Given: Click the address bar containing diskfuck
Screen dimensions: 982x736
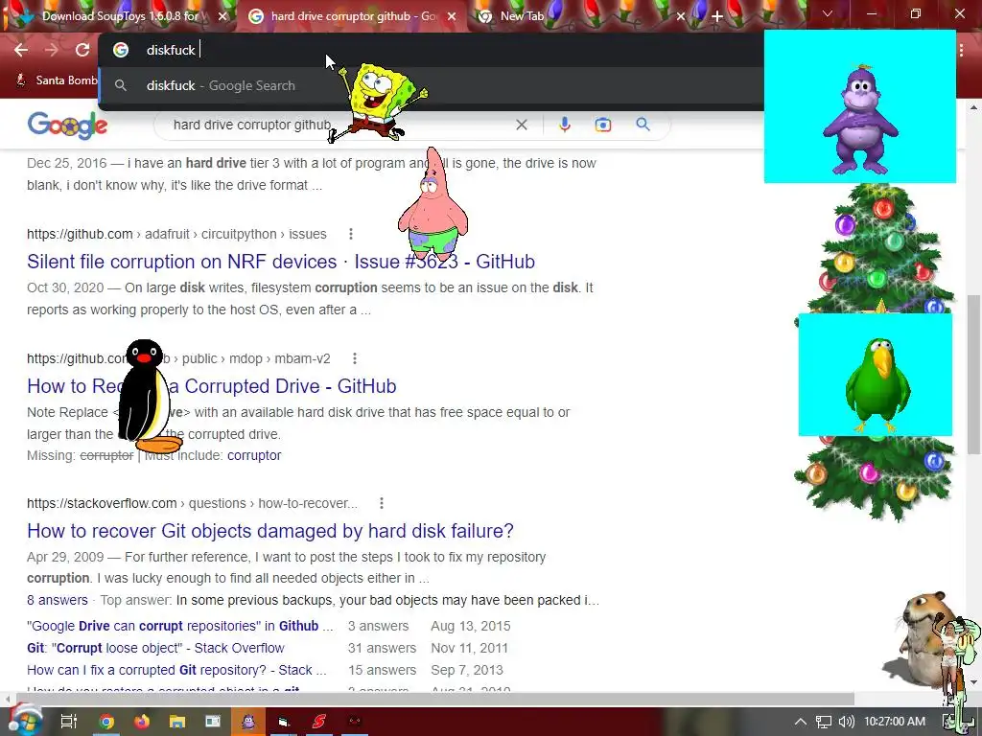Looking at the screenshot, I should (x=433, y=50).
